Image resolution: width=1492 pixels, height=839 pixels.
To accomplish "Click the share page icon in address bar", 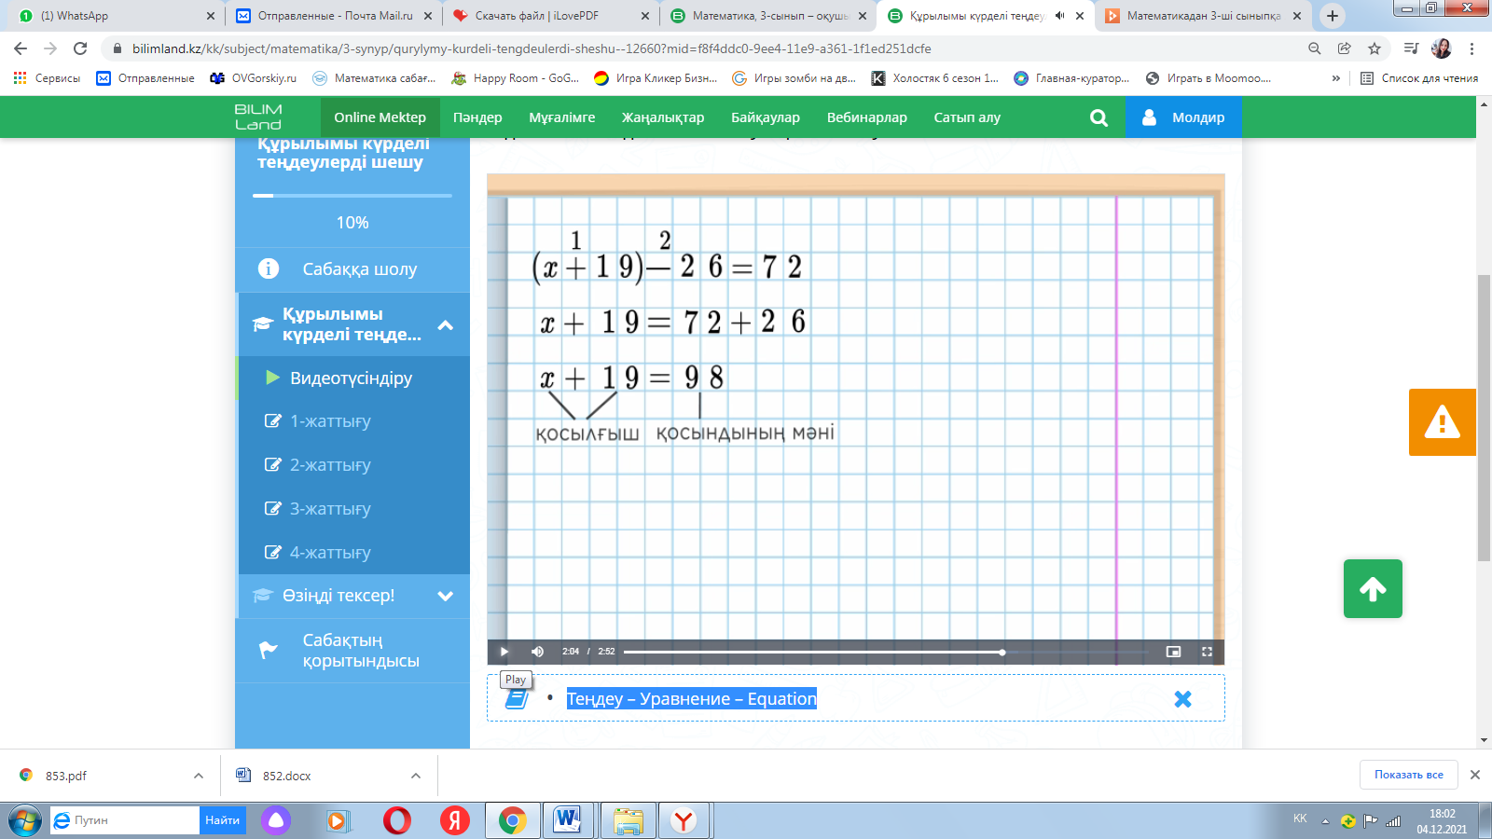I will click(1345, 48).
